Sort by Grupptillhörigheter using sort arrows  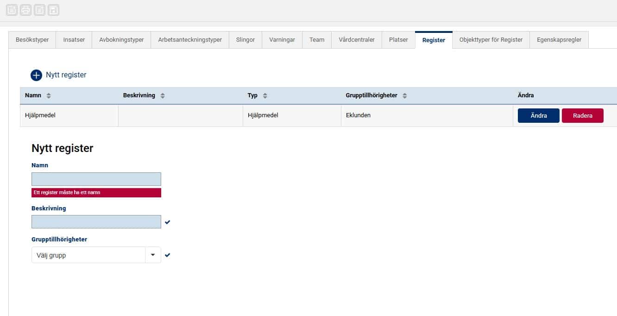coord(405,96)
